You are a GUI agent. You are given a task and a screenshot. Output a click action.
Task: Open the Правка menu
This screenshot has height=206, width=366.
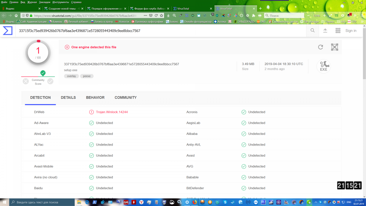14,2
